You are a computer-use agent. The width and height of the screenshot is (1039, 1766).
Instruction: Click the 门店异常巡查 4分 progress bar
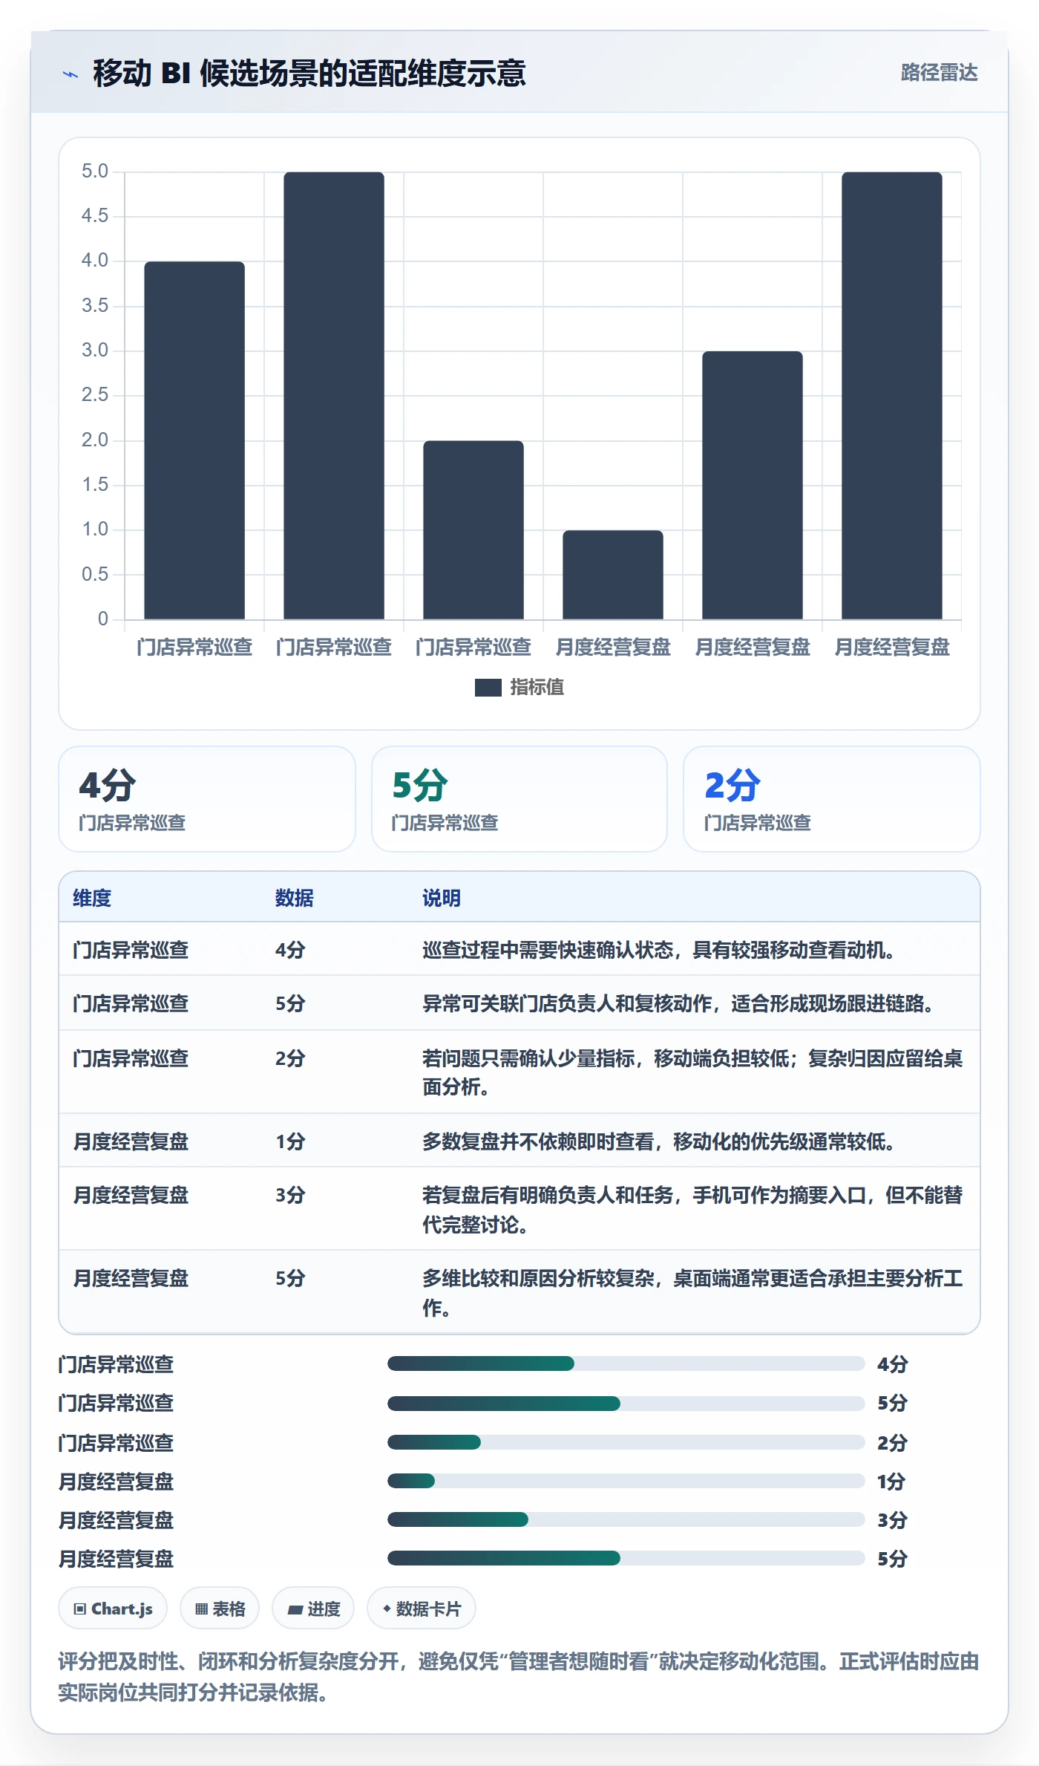coord(626,1363)
